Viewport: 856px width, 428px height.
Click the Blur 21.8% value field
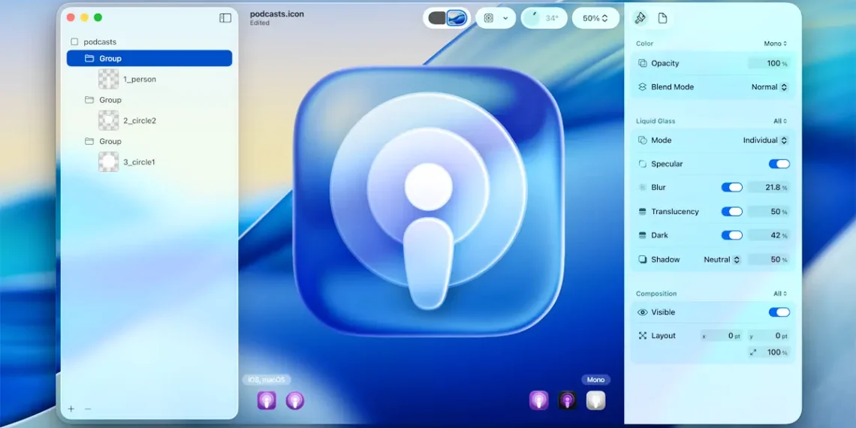pyautogui.click(x=769, y=187)
